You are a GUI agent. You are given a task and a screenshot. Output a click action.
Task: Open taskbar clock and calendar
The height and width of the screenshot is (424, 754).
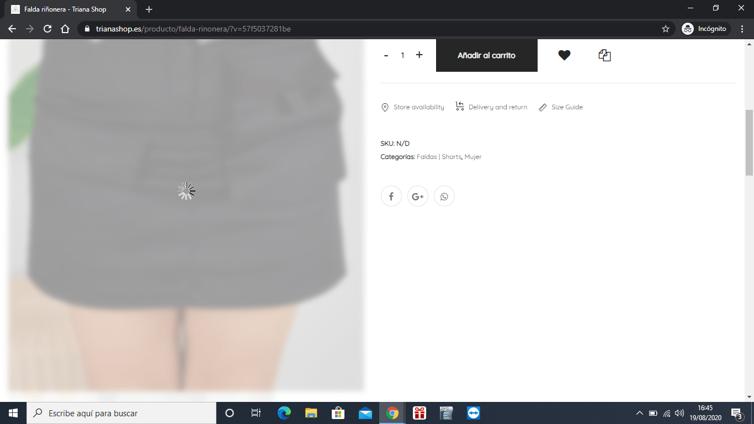click(x=705, y=413)
